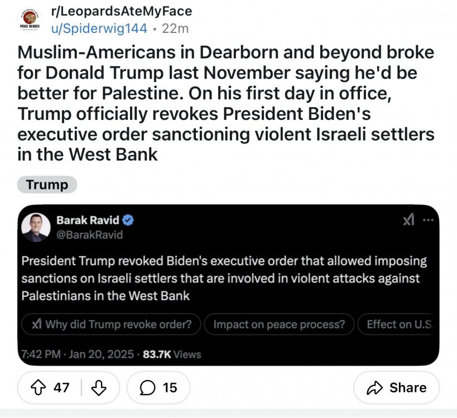Image resolution: width=457 pixels, height=418 pixels.
Task: Select the 'Impact on peace process?' suggestion
Action: click(279, 325)
